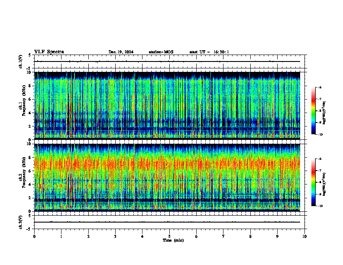Click the ch.3 voltage waveform trace
343x265 pixels.
coord(167,222)
